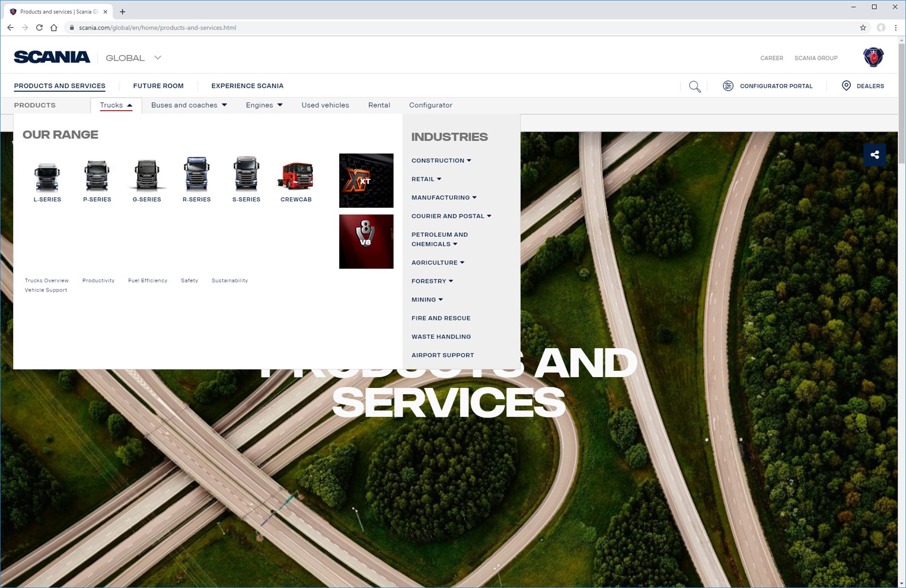Screen dimensions: 906x588
Task: Select the G-Series truck image
Action: coord(146,175)
